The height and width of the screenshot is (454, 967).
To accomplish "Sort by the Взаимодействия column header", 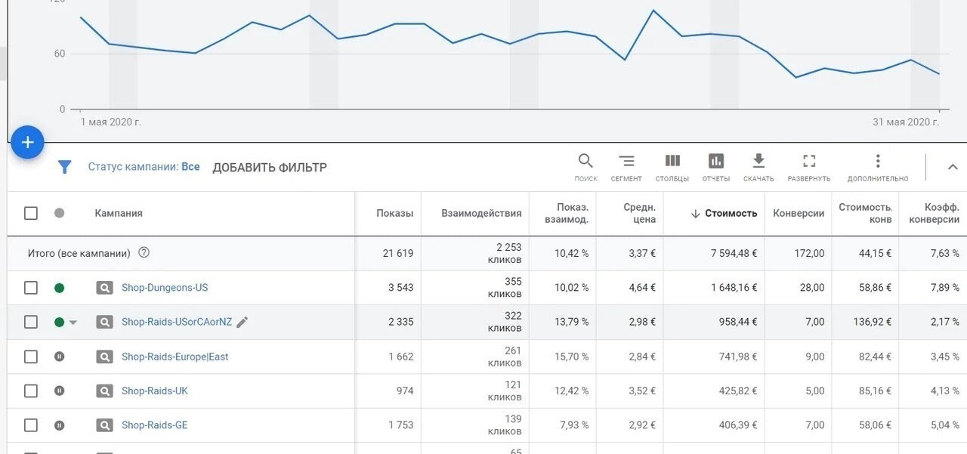I will [481, 213].
